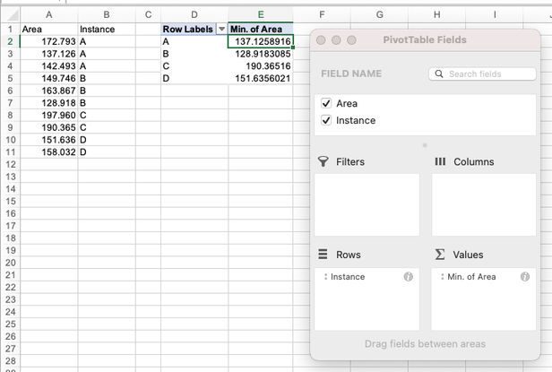Image resolution: width=552 pixels, height=372 pixels.
Task: Click the Values sigma icon
Action: coord(440,254)
